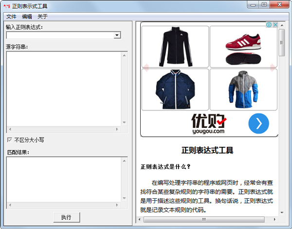Screen dimensions: 292x229
Task: Click inside the 匹配结果 text area
Action: (x=64, y=180)
